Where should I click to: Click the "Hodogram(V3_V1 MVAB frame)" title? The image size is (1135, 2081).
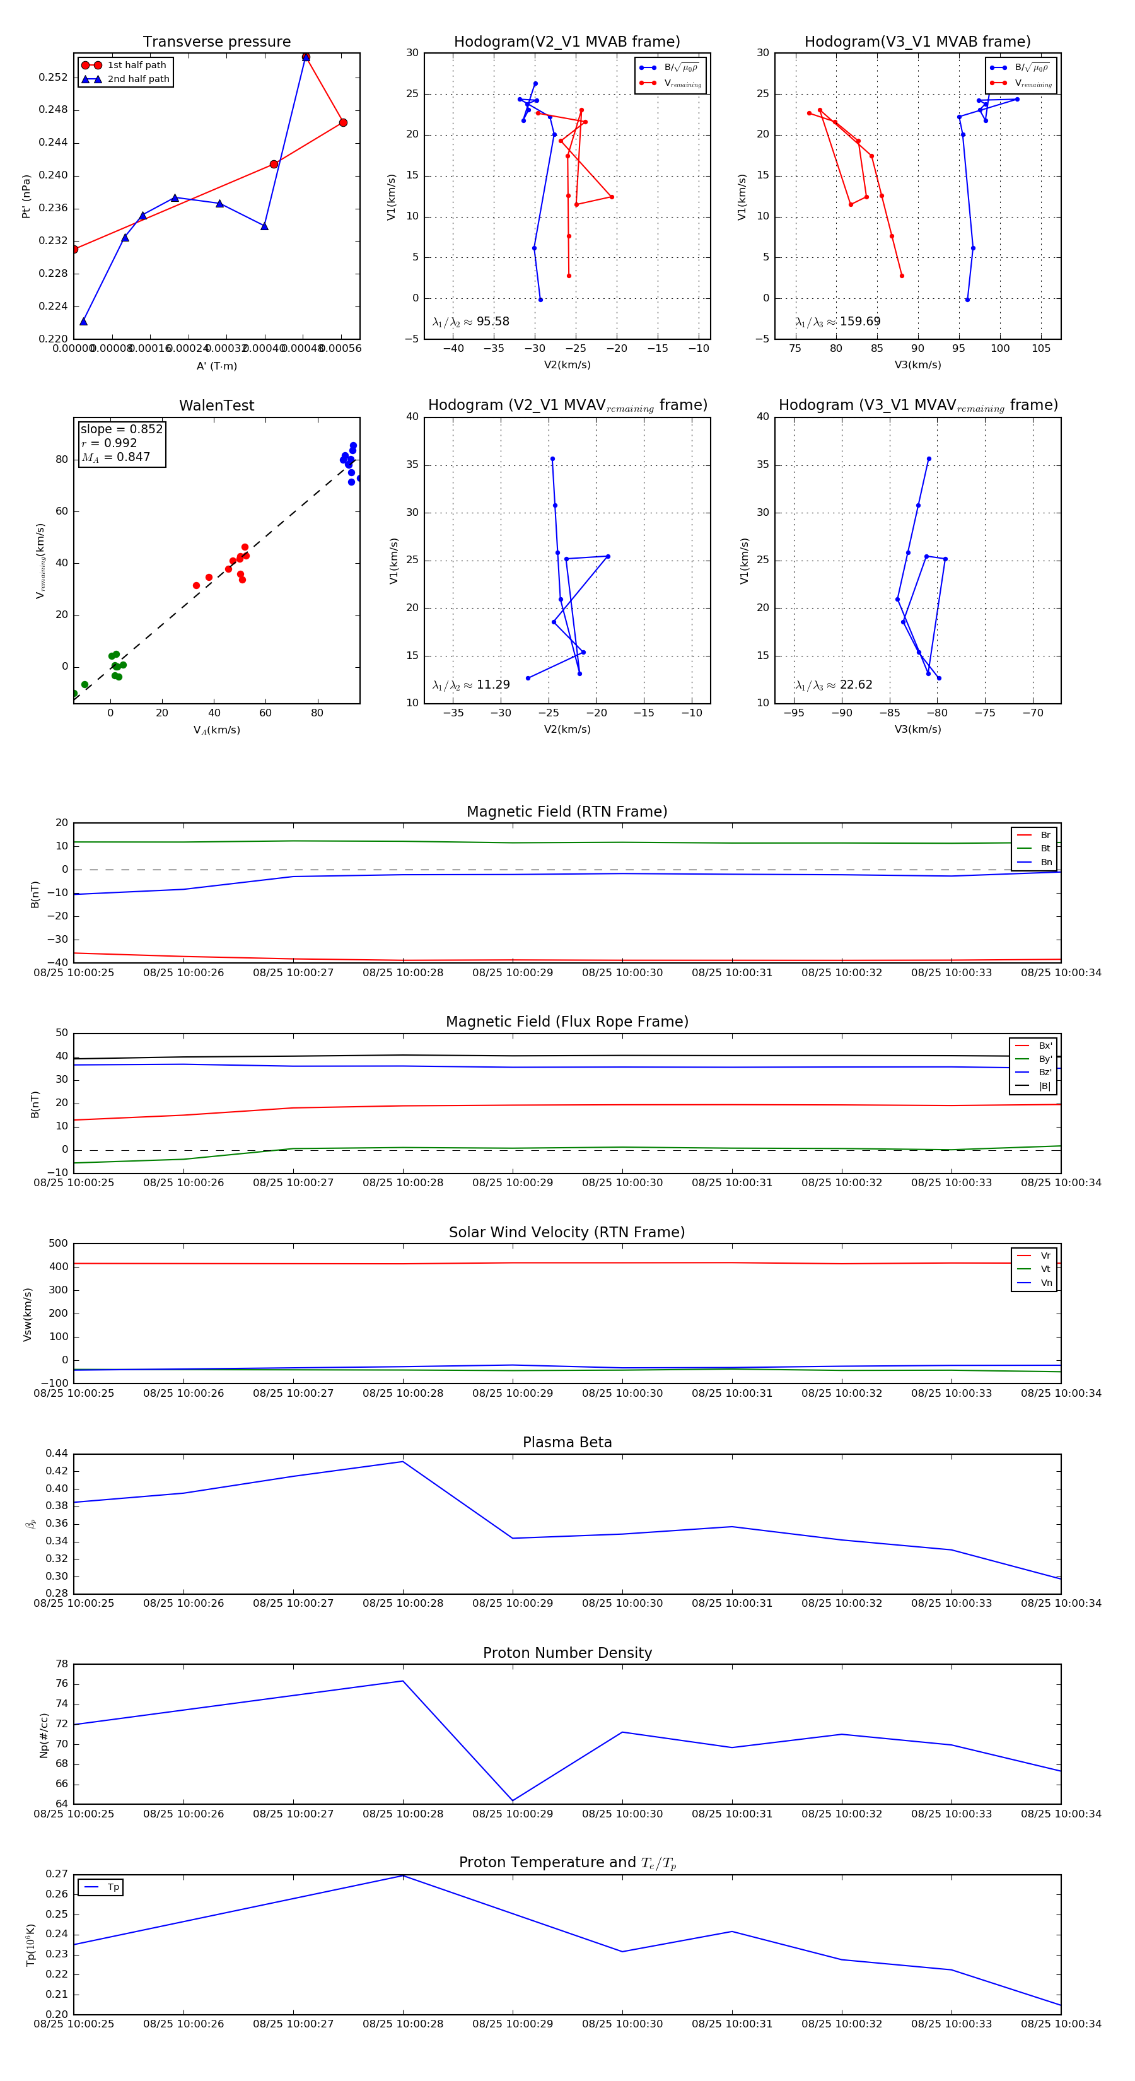pos(917,42)
